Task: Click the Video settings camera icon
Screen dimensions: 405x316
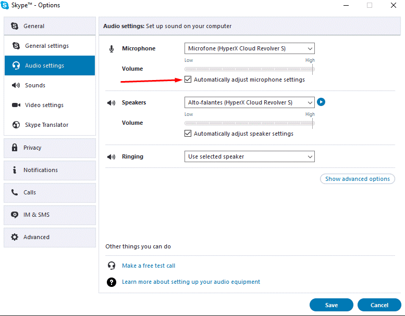Action: [x=16, y=105]
